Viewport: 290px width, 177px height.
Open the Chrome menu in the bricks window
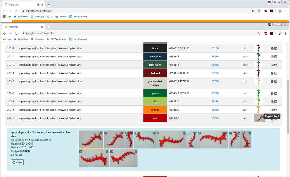tap(285, 33)
